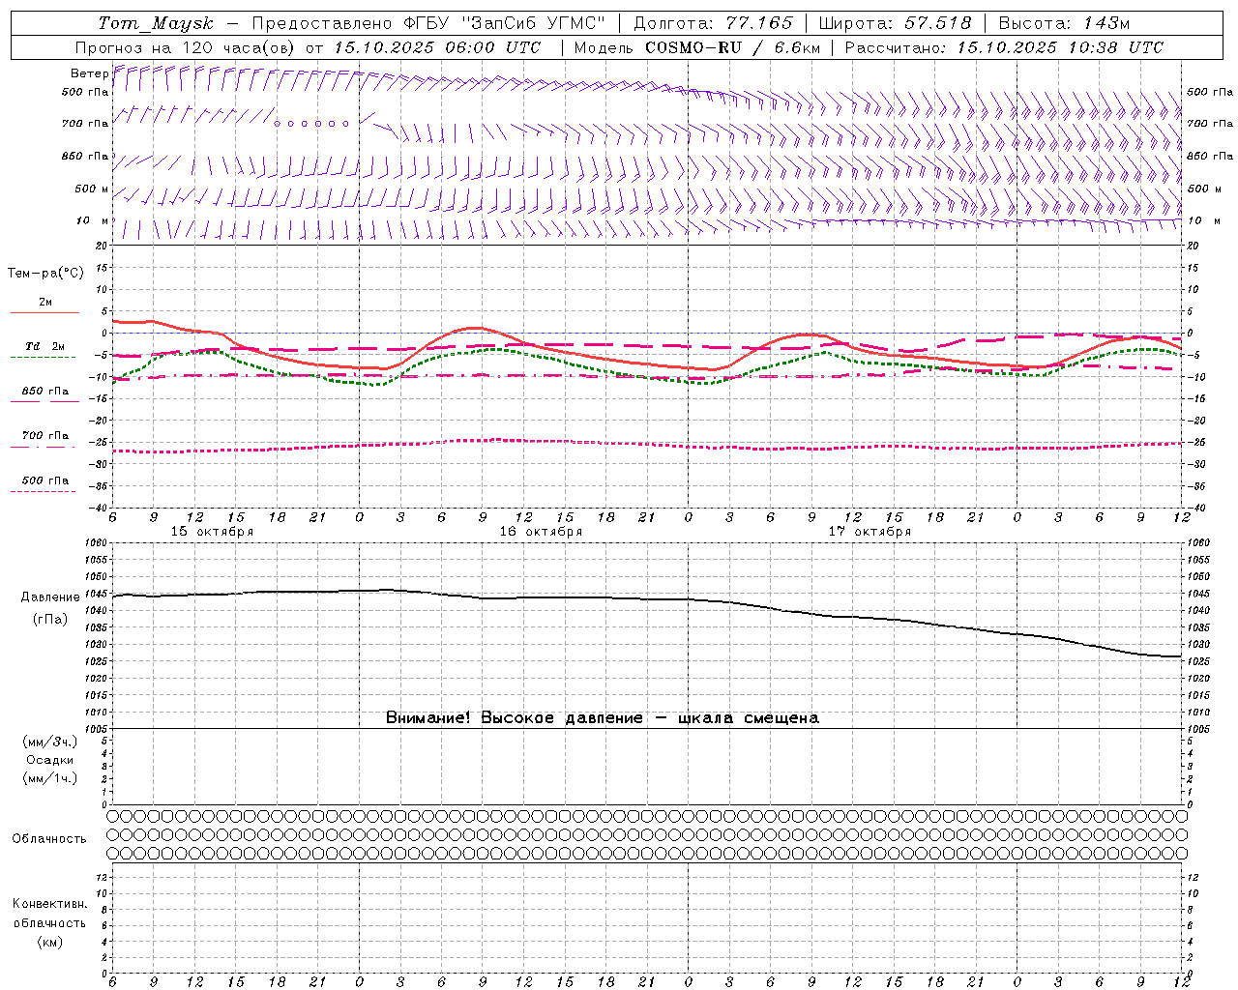Click the model label COSMO-RU / 6.6км

(732, 47)
